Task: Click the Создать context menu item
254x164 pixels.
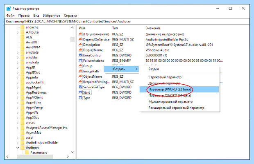Action: point(121,69)
